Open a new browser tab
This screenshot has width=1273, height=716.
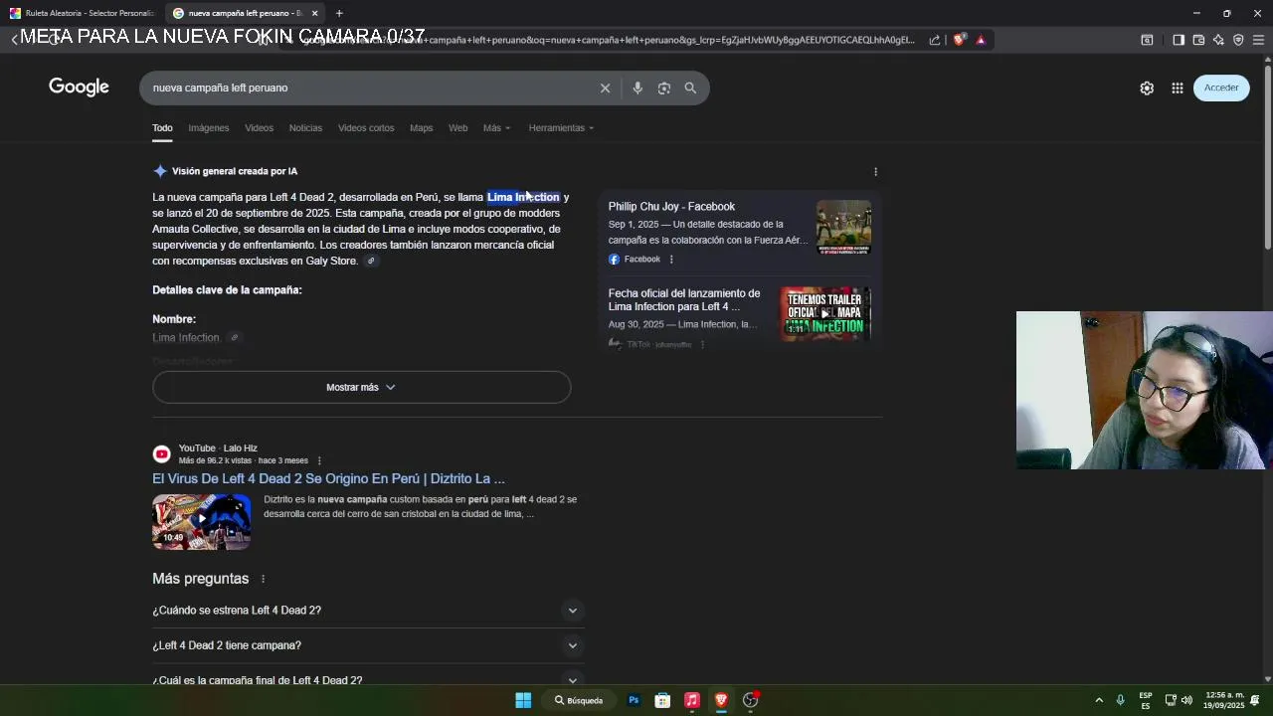(x=339, y=13)
